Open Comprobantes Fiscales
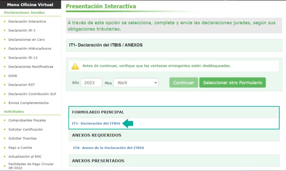This screenshot has width=286, height=171. click(27, 120)
